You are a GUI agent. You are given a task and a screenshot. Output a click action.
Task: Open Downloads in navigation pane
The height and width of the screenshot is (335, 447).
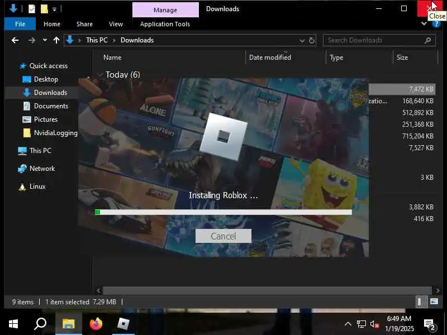tap(50, 93)
